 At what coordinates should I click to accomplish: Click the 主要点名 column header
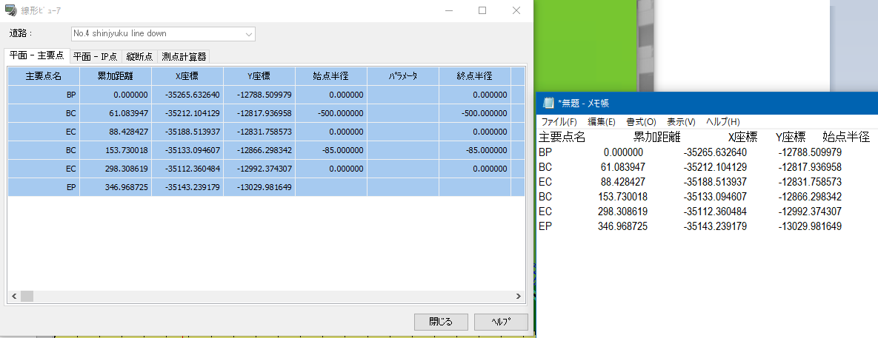point(44,76)
